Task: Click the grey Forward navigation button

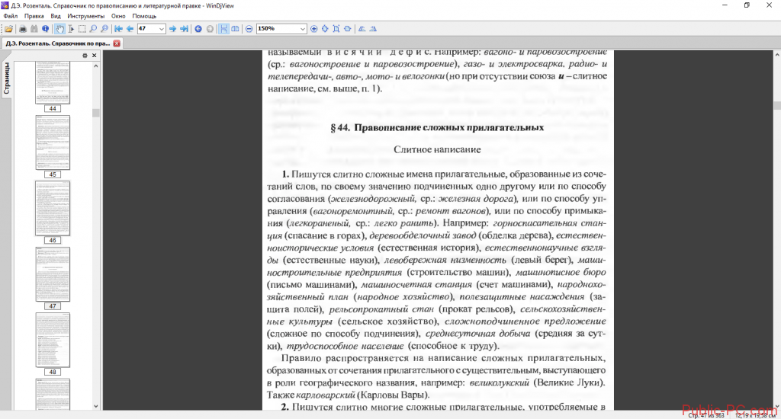Action: [x=210, y=29]
